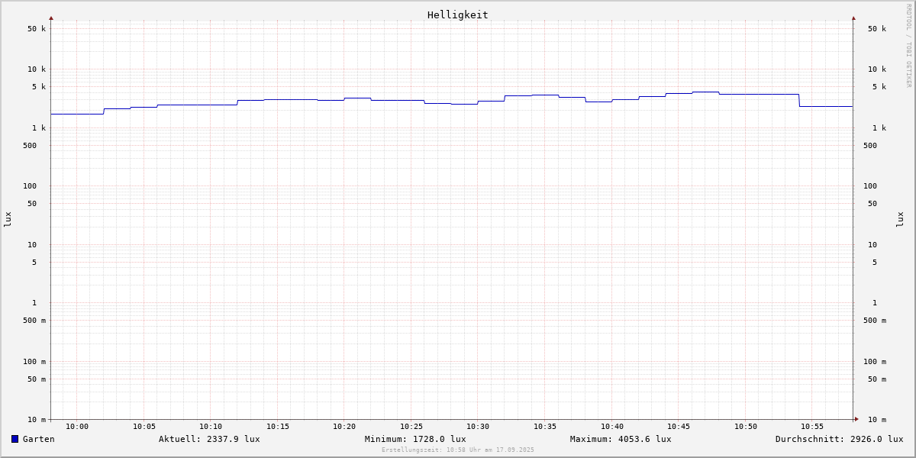Click the 10:15 time axis label

click(x=278, y=427)
